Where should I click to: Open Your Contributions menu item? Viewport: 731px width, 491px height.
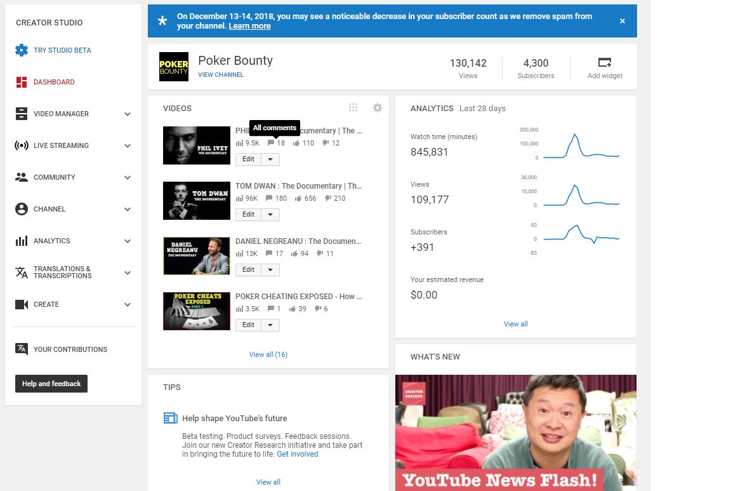pyautogui.click(x=70, y=349)
